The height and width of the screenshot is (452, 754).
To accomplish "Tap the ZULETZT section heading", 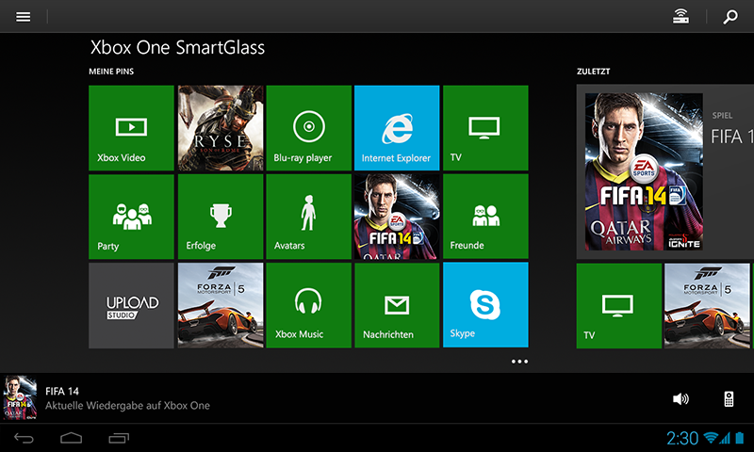I will point(594,71).
